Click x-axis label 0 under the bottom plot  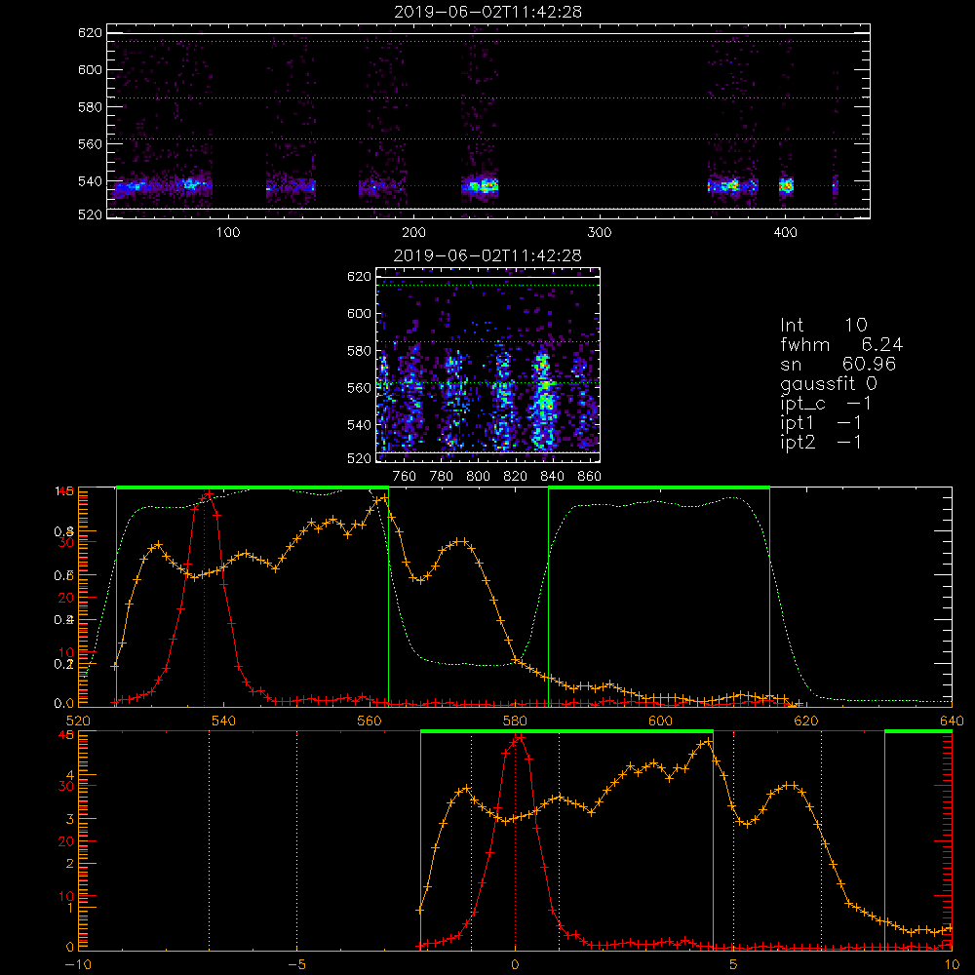coord(515,965)
